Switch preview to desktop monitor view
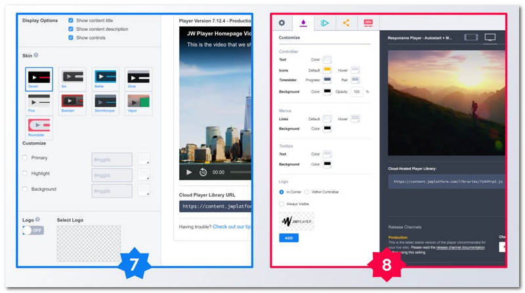 (490, 37)
